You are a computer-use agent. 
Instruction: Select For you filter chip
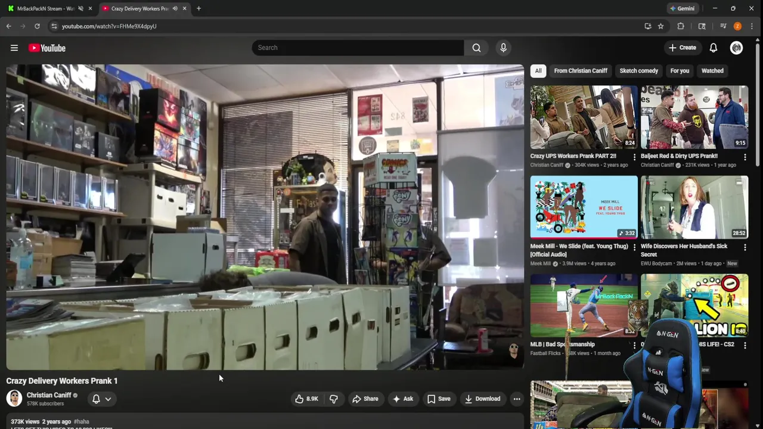pyautogui.click(x=680, y=71)
